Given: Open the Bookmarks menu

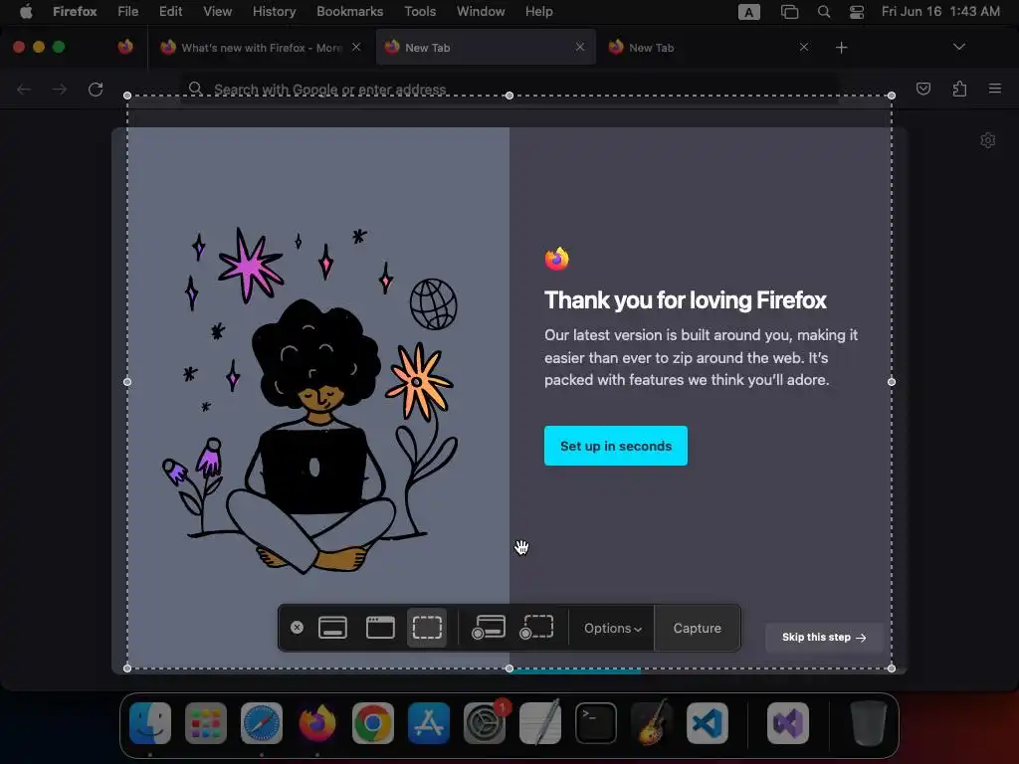Looking at the screenshot, I should click(x=349, y=11).
